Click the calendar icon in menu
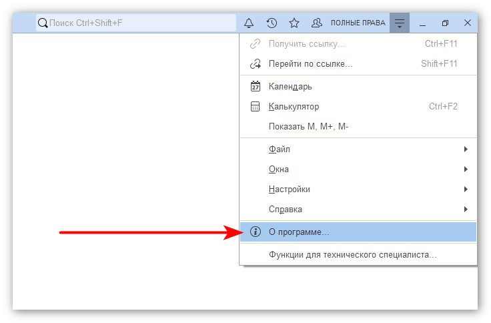491x323 pixels. (255, 86)
